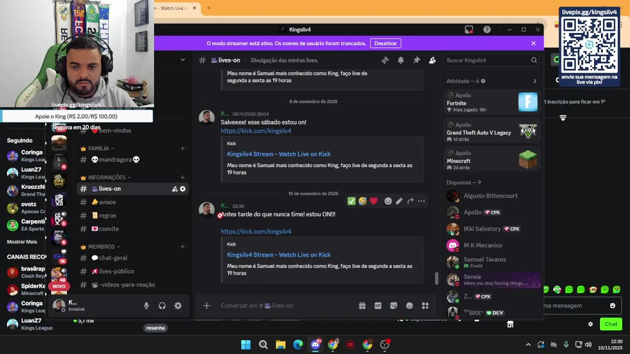Open invite icon on lives-on channel row
Viewport: 630px width, 354px height.
tap(174, 189)
